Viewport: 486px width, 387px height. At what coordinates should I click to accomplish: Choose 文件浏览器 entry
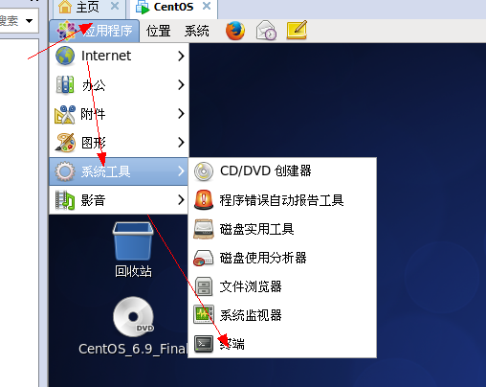[x=282, y=286]
